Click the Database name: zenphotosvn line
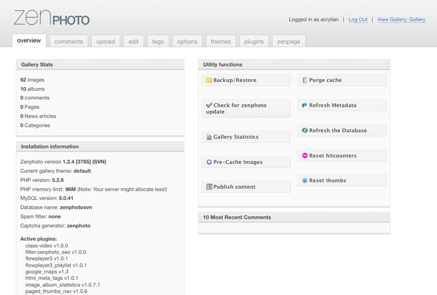437x295 pixels. coord(56,208)
